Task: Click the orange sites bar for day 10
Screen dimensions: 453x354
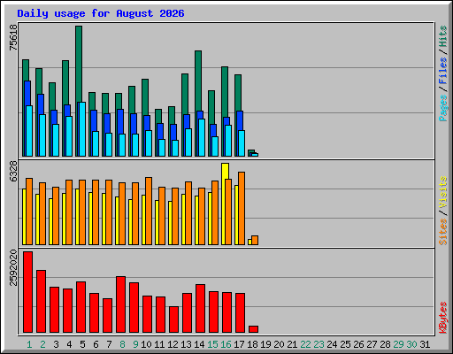Action: [149, 211]
